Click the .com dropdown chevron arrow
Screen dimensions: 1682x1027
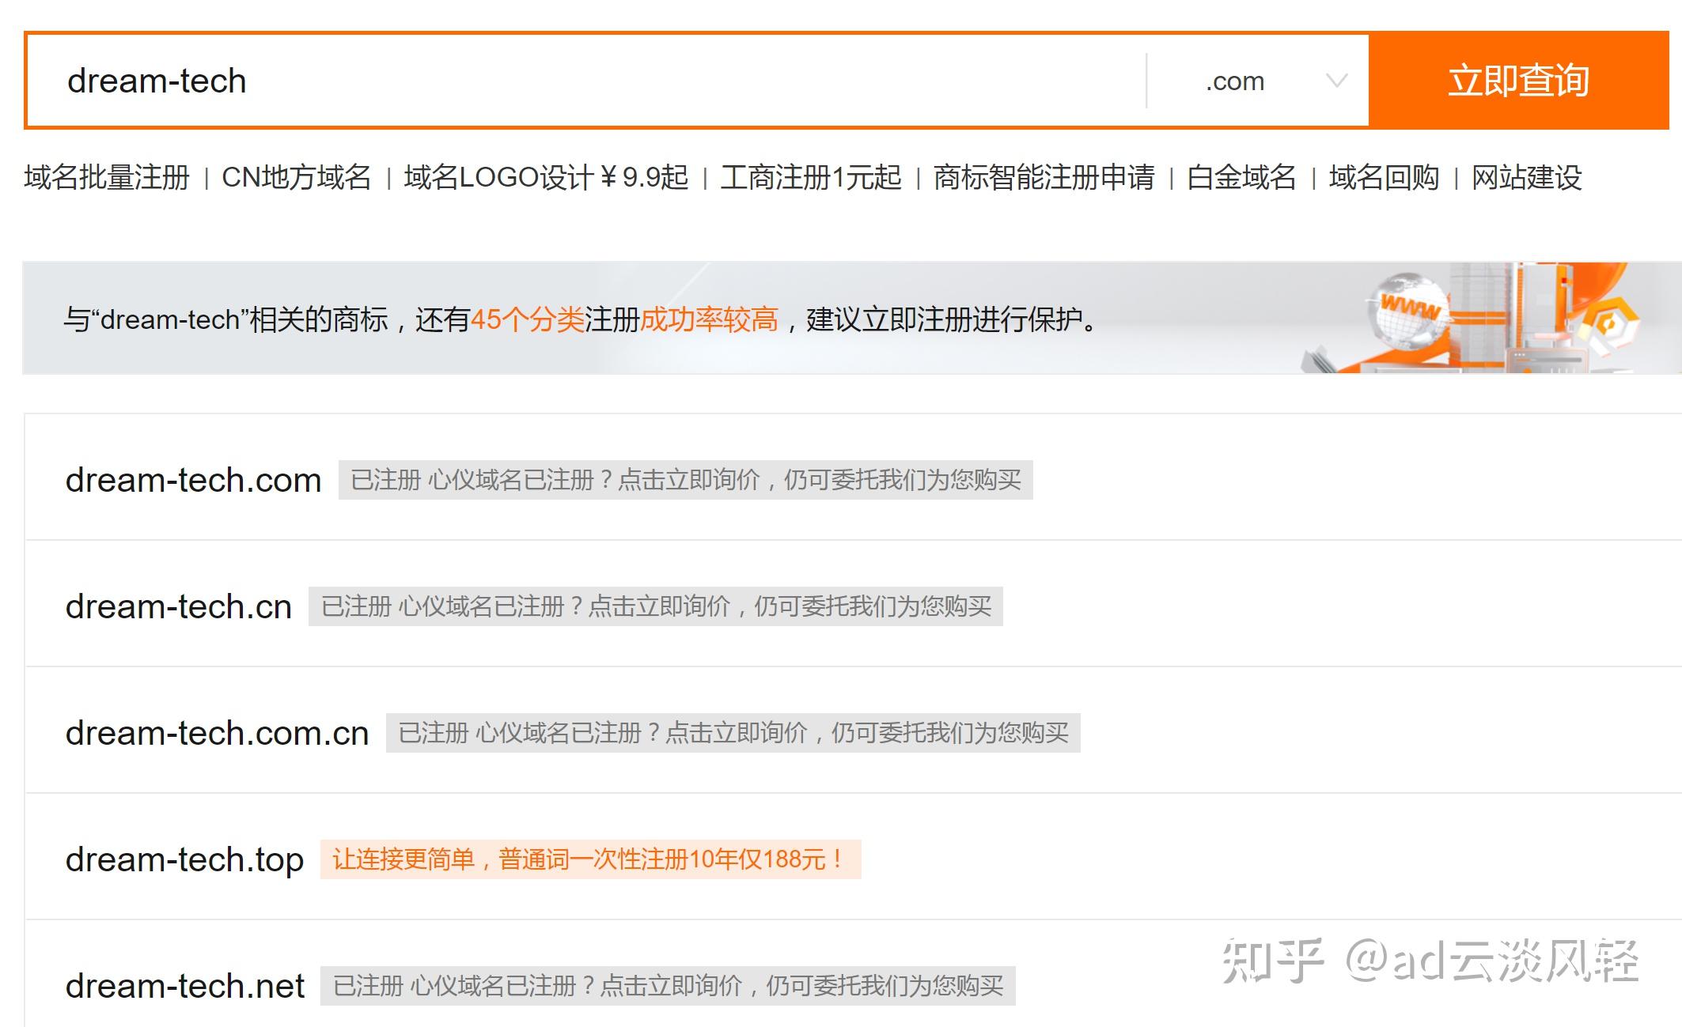point(1336,81)
